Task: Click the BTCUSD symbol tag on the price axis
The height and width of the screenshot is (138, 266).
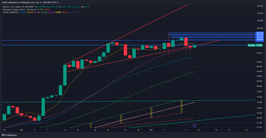Action: pos(252,45)
